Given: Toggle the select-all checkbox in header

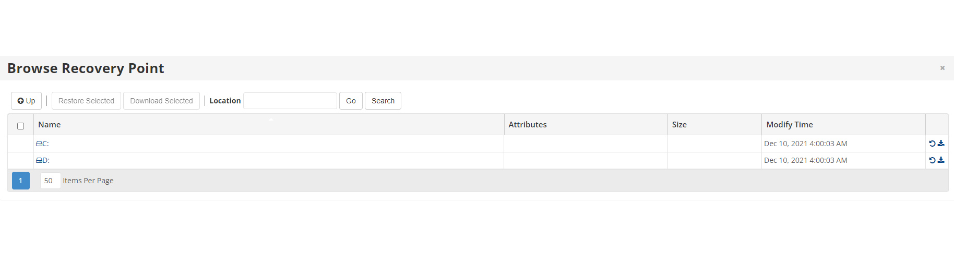Looking at the screenshot, I should [x=21, y=126].
